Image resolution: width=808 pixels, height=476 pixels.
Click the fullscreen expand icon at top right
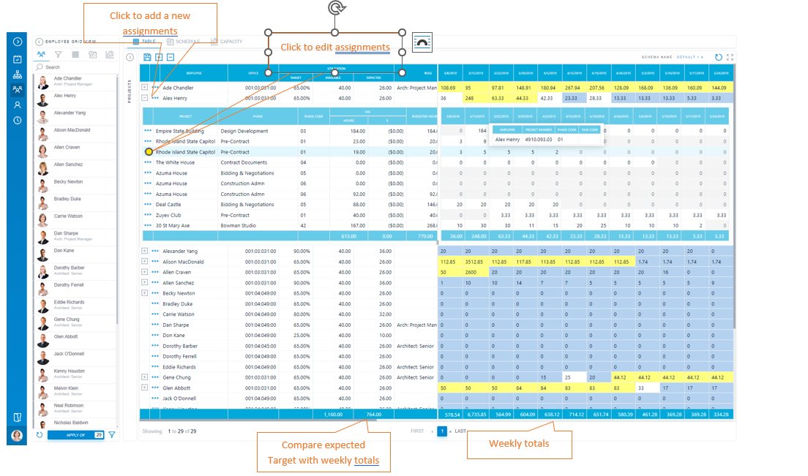729,56
